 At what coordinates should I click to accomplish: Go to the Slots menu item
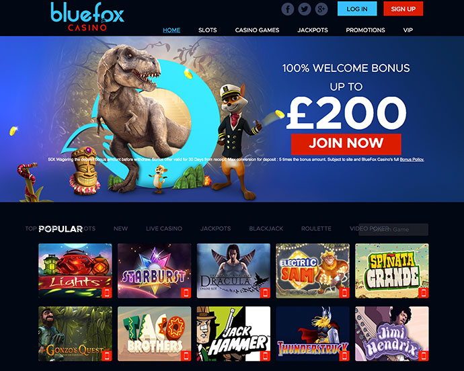[207, 30]
